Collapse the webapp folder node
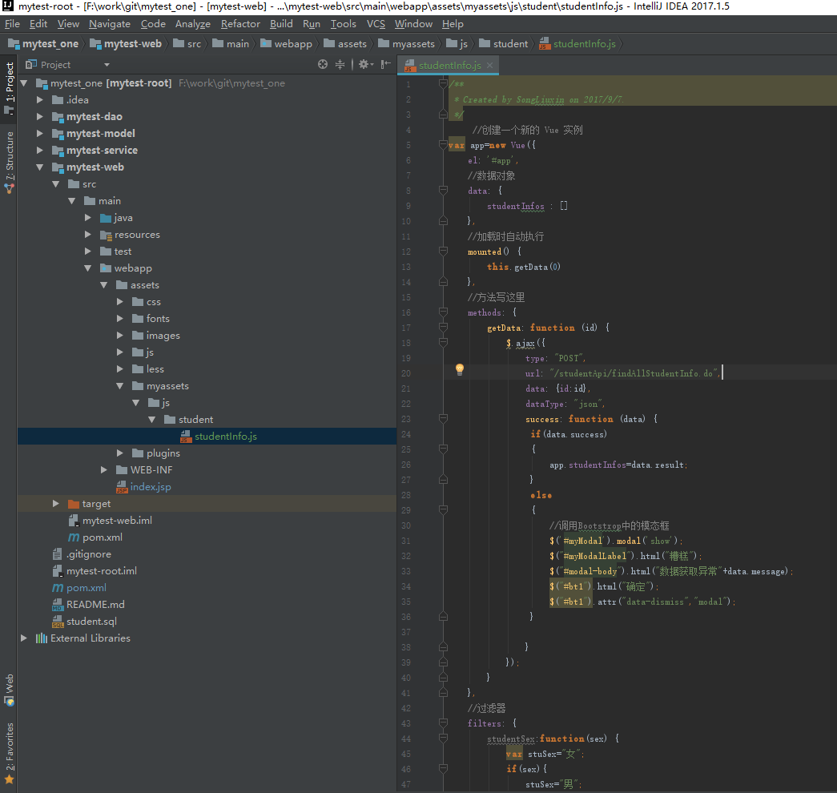This screenshot has height=793, width=837. 88,268
